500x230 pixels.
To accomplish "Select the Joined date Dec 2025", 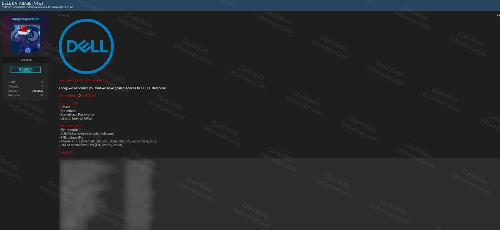I will [37, 91].
